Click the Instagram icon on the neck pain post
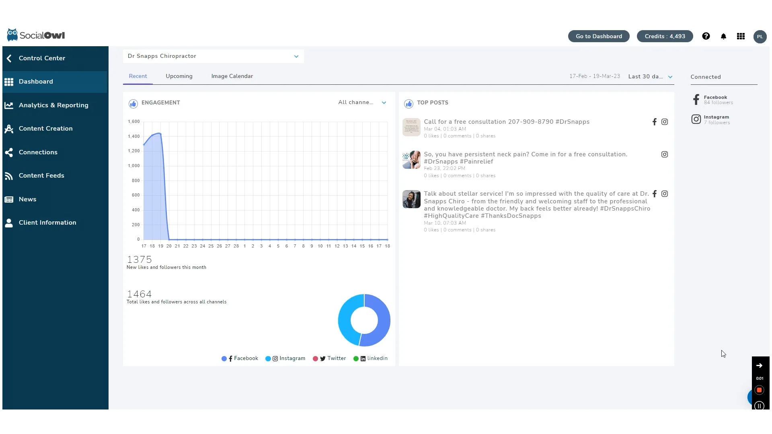Screen dimensions: 772x434 (x=664, y=154)
